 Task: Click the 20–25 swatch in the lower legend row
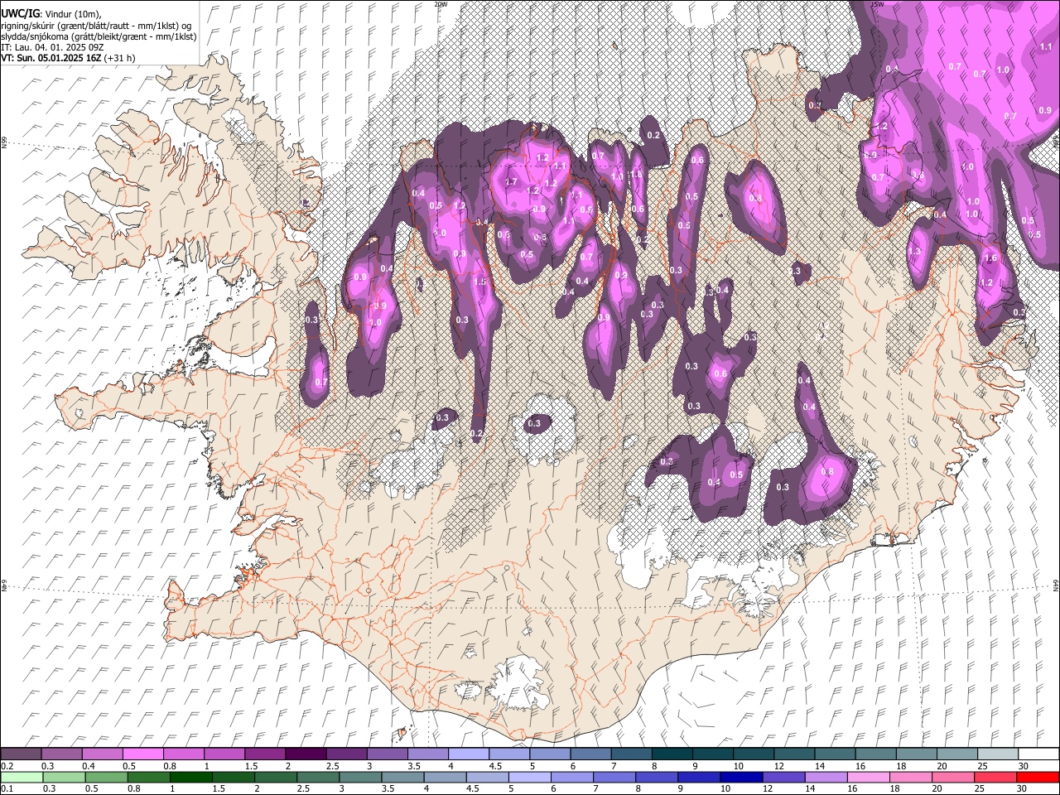click(x=952, y=777)
